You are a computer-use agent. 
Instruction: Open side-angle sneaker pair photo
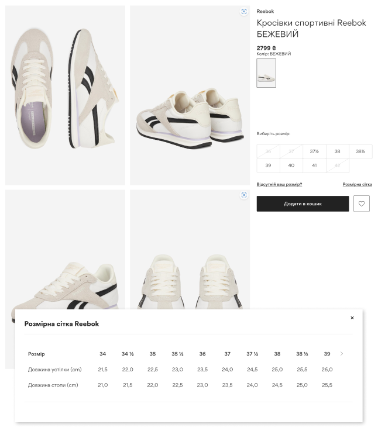pos(190,95)
